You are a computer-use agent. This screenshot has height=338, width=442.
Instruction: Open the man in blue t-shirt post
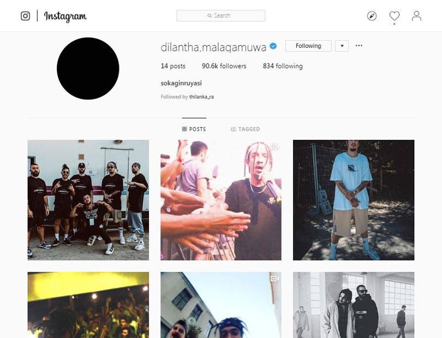[x=354, y=200]
